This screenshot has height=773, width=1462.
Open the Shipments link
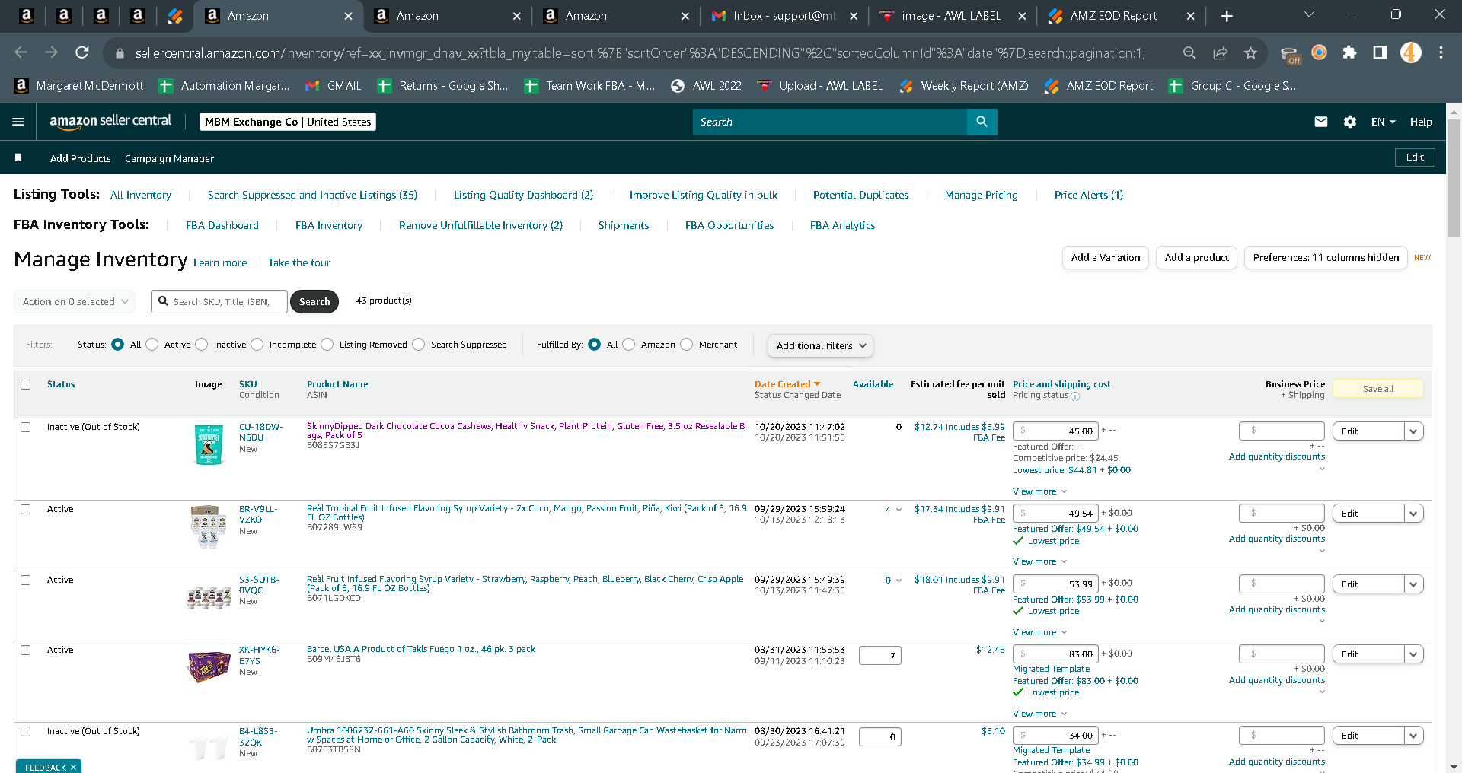pyautogui.click(x=624, y=225)
